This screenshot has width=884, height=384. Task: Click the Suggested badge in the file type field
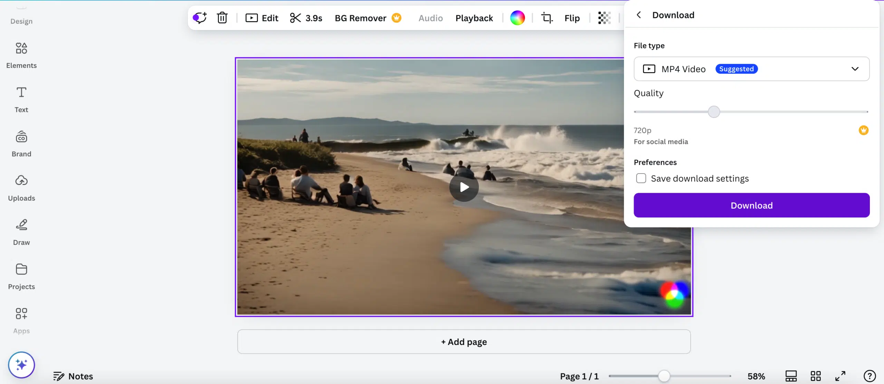pos(736,69)
